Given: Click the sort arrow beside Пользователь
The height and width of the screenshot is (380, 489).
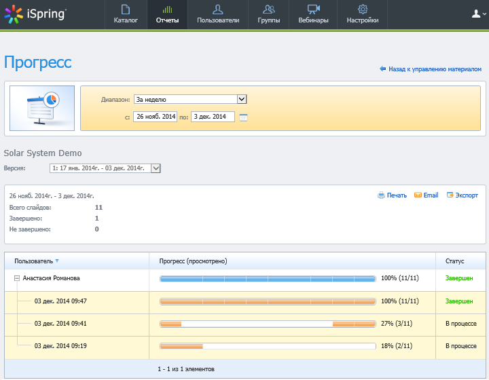Looking at the screenshot, I should click(x=57, y=261).
